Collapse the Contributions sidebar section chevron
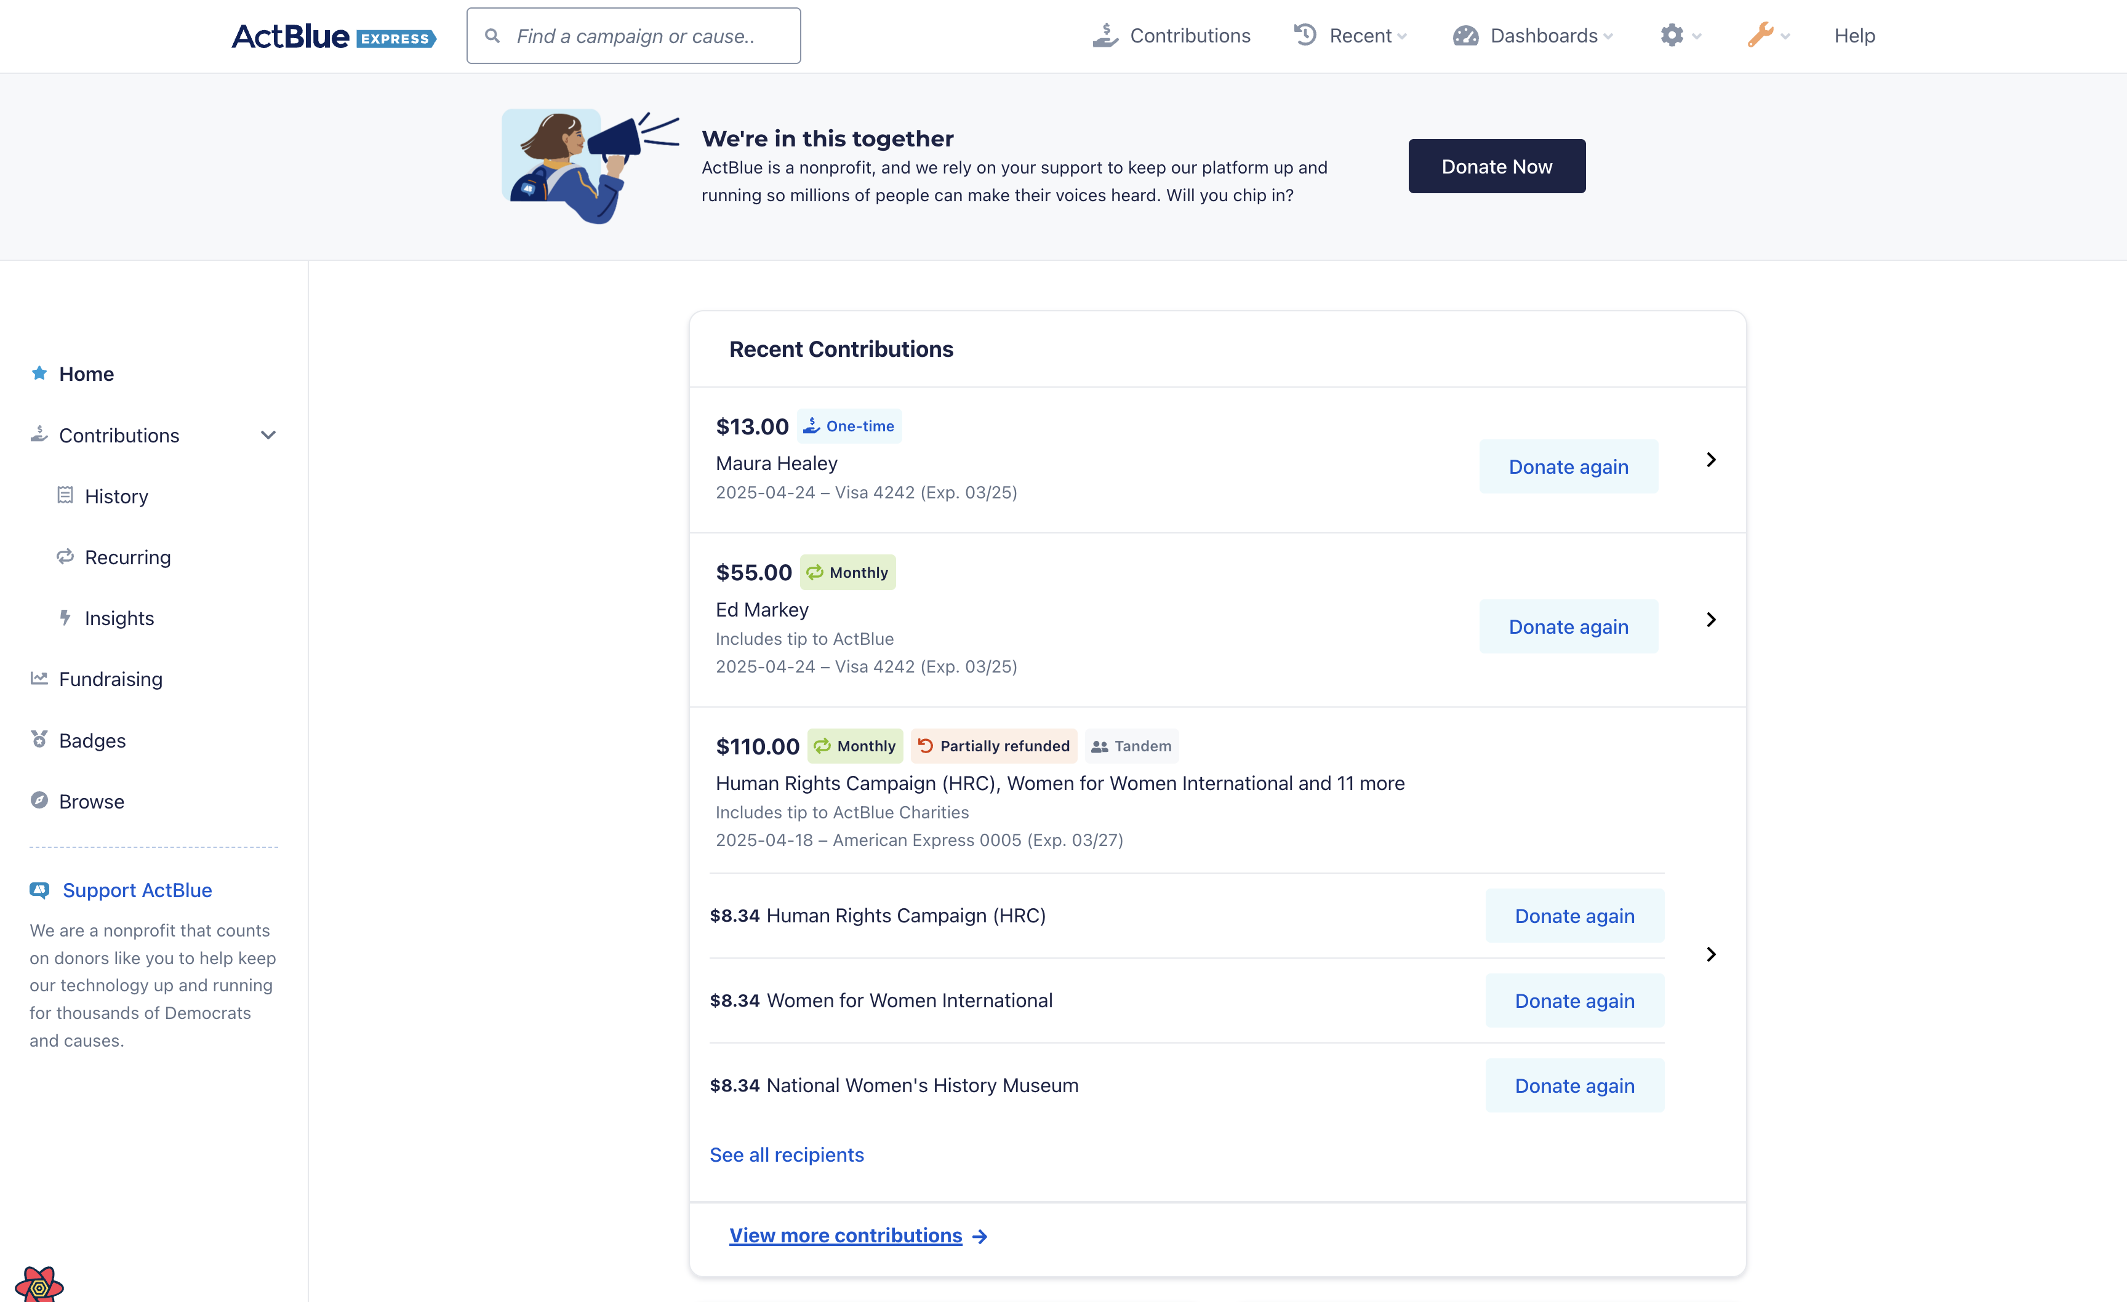The width and height of the screenshot is (2127, 1302). click(x=268, y=435)
